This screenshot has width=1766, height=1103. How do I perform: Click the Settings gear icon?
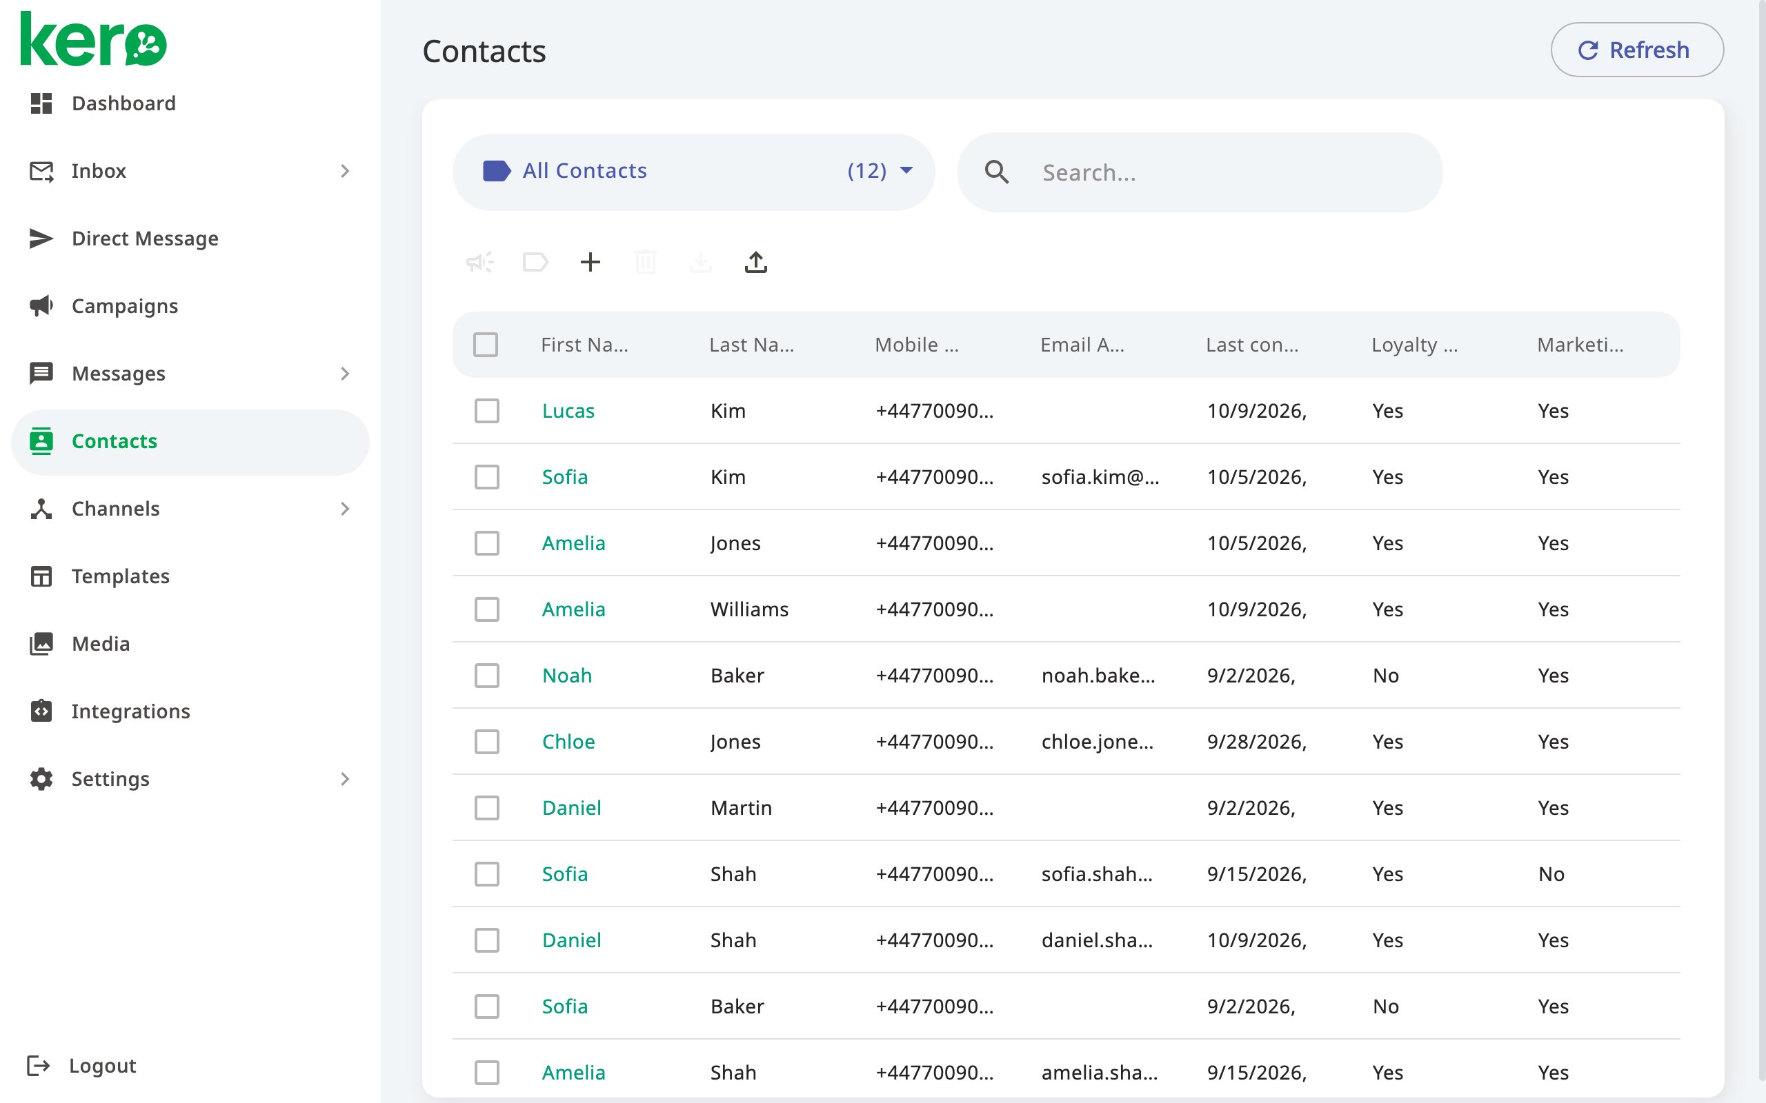(41, 778)
